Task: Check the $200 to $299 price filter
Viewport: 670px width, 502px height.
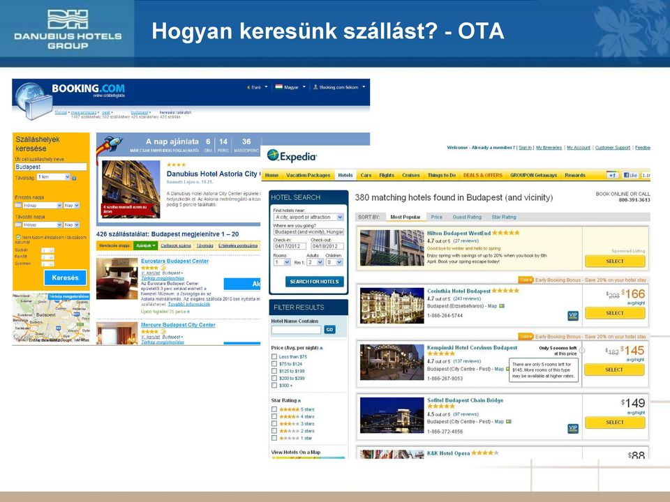Action: [x=274, y=378]
